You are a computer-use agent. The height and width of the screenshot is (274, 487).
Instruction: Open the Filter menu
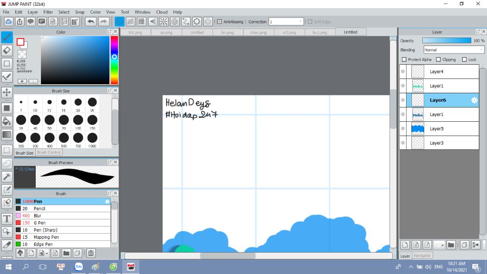(48, 12)
